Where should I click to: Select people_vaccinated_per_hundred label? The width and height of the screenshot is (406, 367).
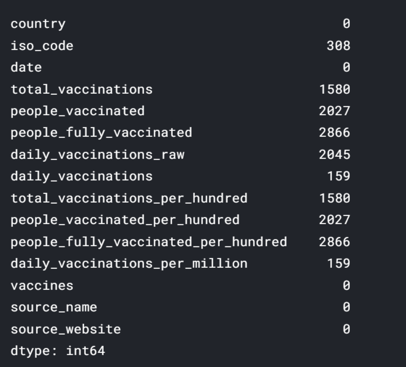pyautogui.click(x=125, y=220)
